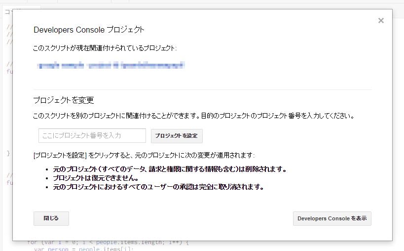The image size is (404, 251).
Task: Click the divider above プロジェクトを変更
Action: click(x=202, y=89)
